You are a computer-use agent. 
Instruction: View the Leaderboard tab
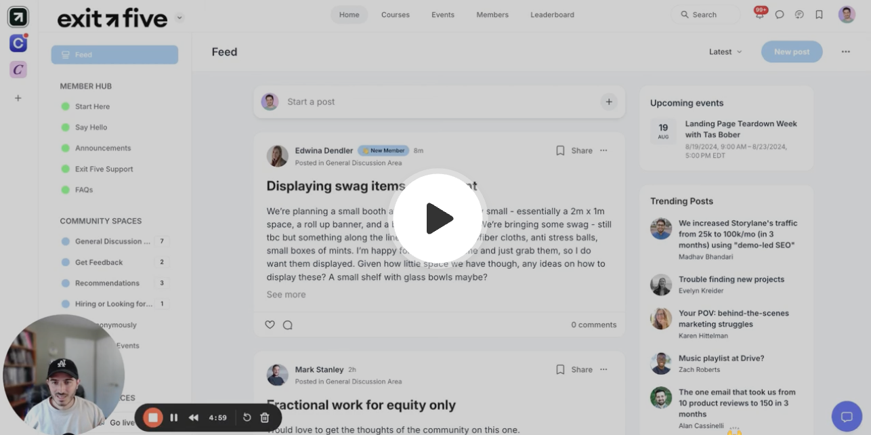tap(552, 14)
